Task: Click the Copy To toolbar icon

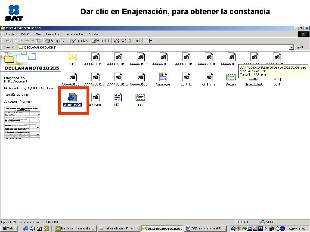Action: [124, 41]
